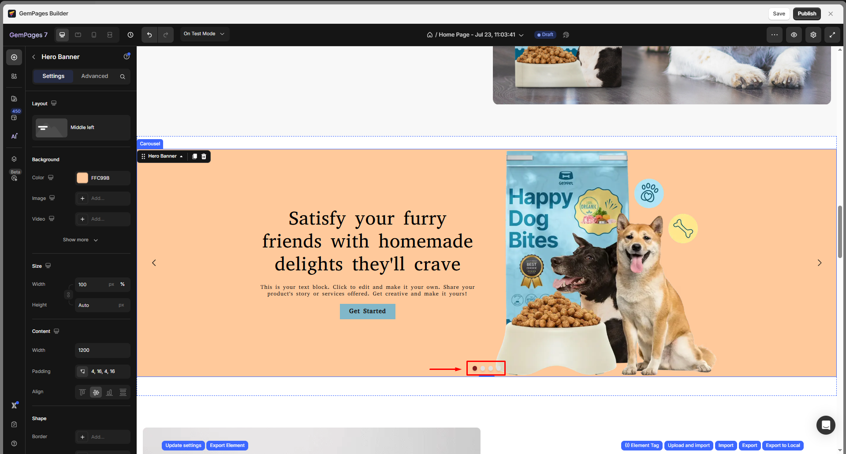Duplicate the Hero Banner element

point(194,156)
